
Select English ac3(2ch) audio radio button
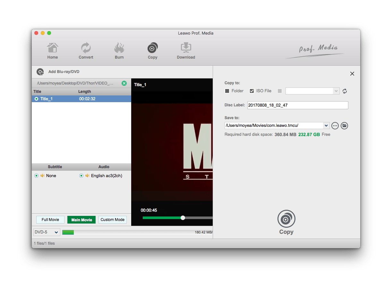click(81, 176)
